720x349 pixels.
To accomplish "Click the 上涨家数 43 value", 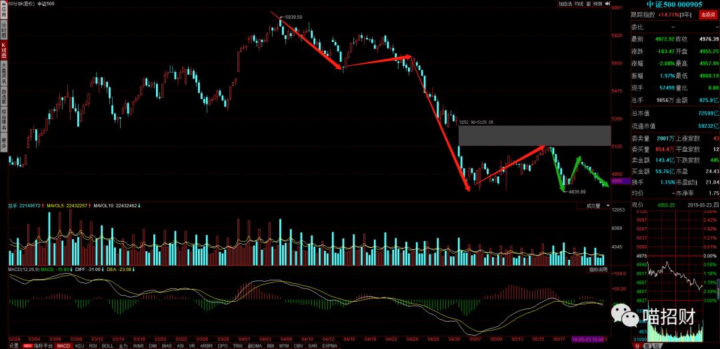I will 716,138.
